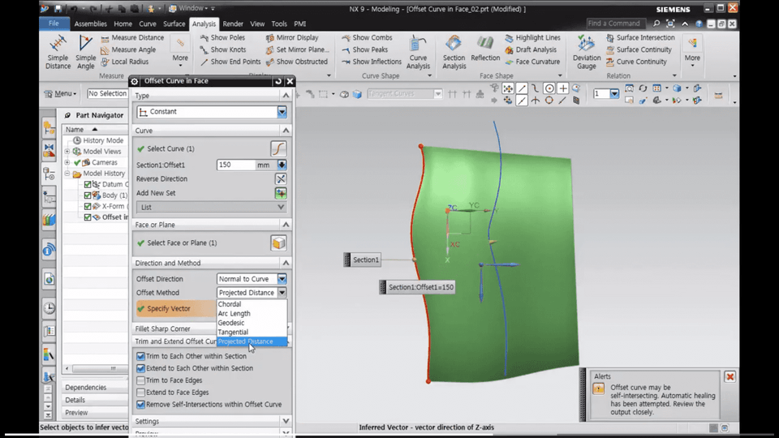Toggle Extend to Each Other within Section
This screenshot has height=438, width=779.
[140, 368]
